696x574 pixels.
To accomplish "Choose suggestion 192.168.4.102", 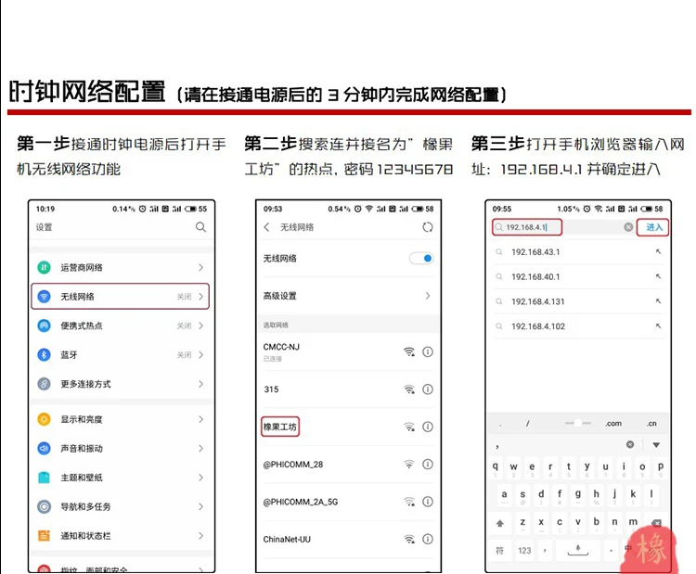I will pos(579,326).
